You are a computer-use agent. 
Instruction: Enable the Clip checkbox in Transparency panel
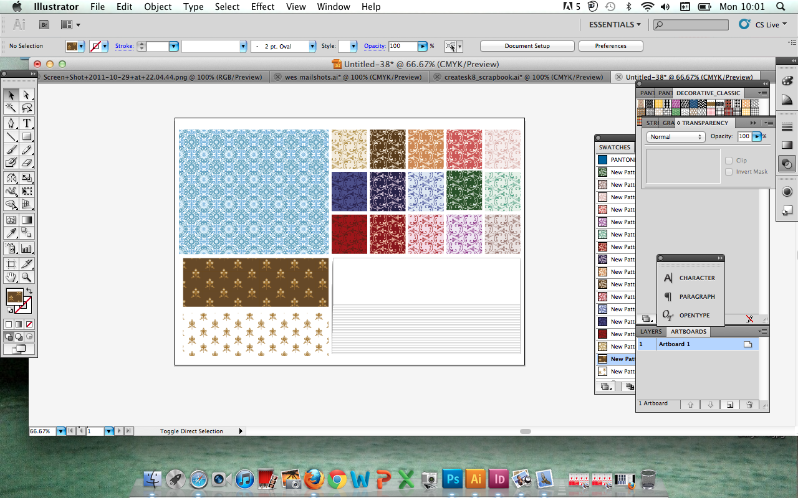[x=728, y=160]
